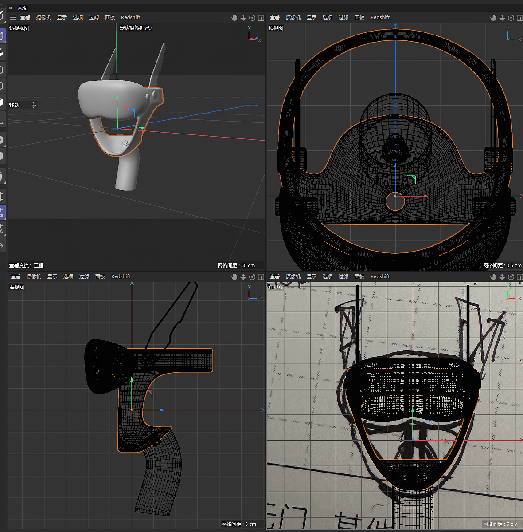This screenshot has height=532, width=523.
Task: Click the pan (hand) icon in top view
Action: coord(493,18)
